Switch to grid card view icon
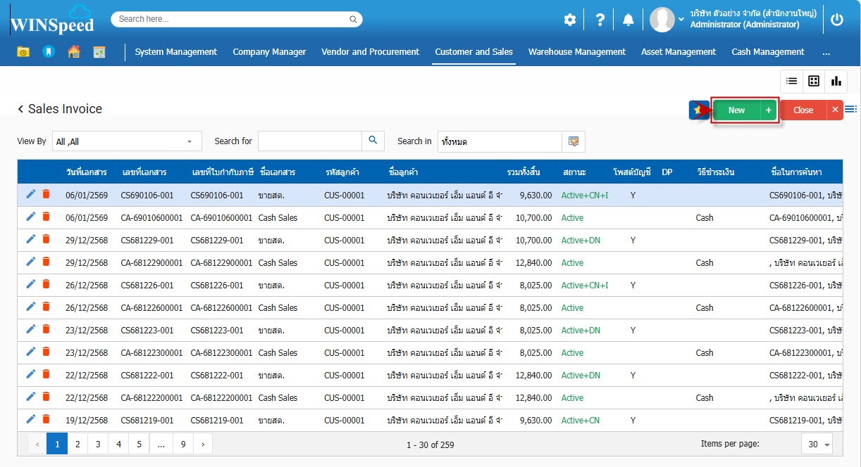The width and height of the screenshot is (861, 467). pos(814,81)
